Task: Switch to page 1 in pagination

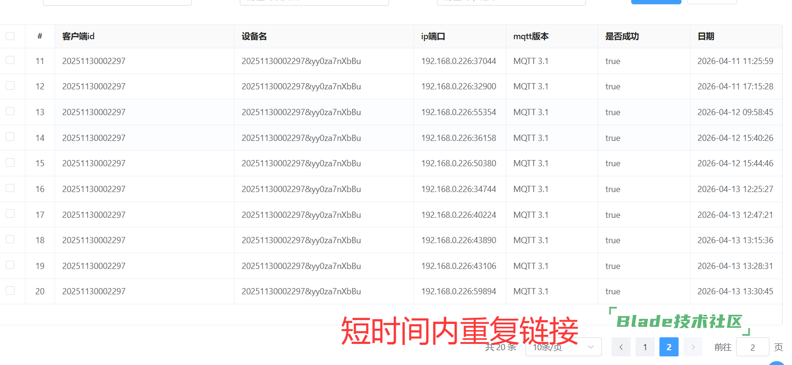Action: tap(645, 347)
